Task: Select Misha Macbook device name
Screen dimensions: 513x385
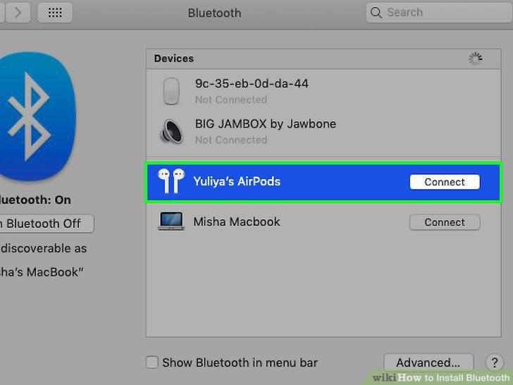Action: click(x=237, y=221)
